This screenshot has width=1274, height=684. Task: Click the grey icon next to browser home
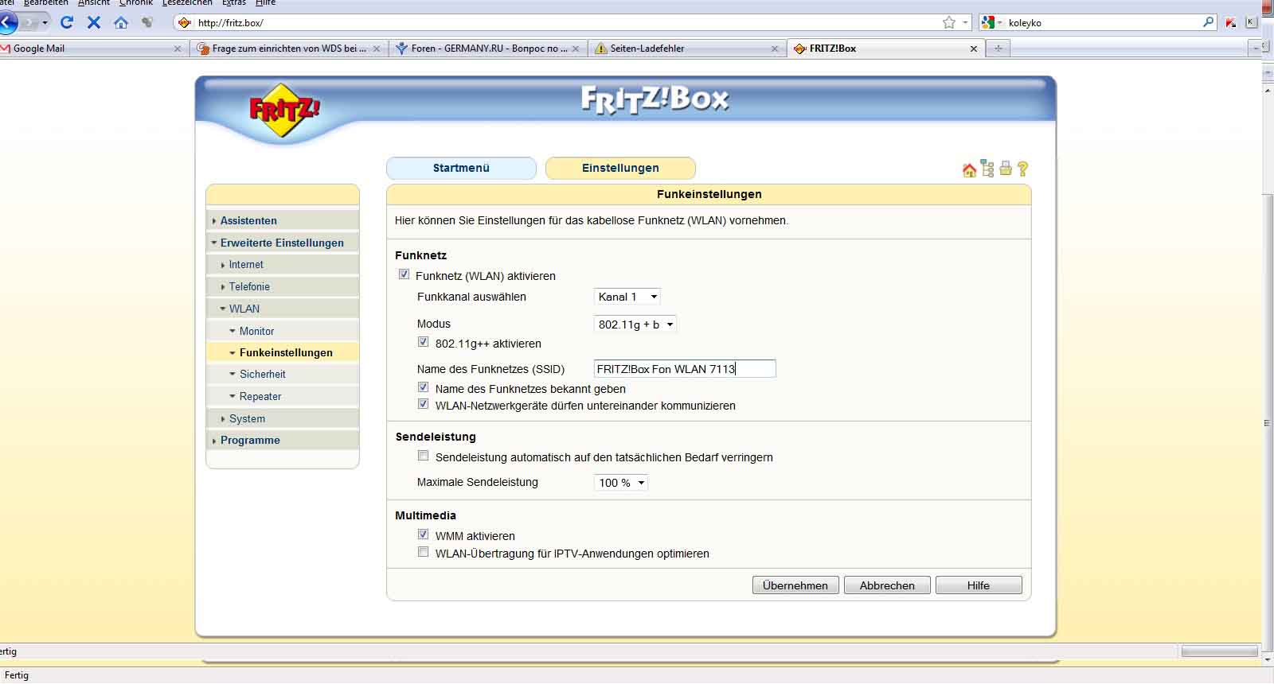[x=147, y=22]
